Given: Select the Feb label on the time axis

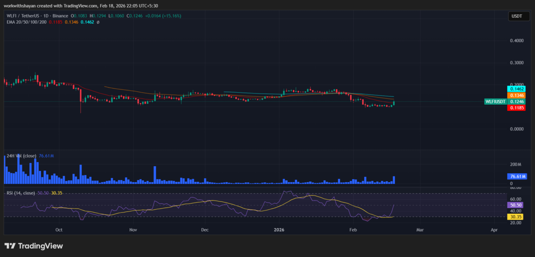Looking at the screenshot, I should click(x=352, y=230).
